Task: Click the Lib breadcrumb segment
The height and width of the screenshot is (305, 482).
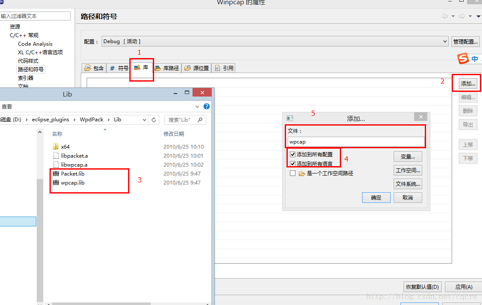Action: 117,120
